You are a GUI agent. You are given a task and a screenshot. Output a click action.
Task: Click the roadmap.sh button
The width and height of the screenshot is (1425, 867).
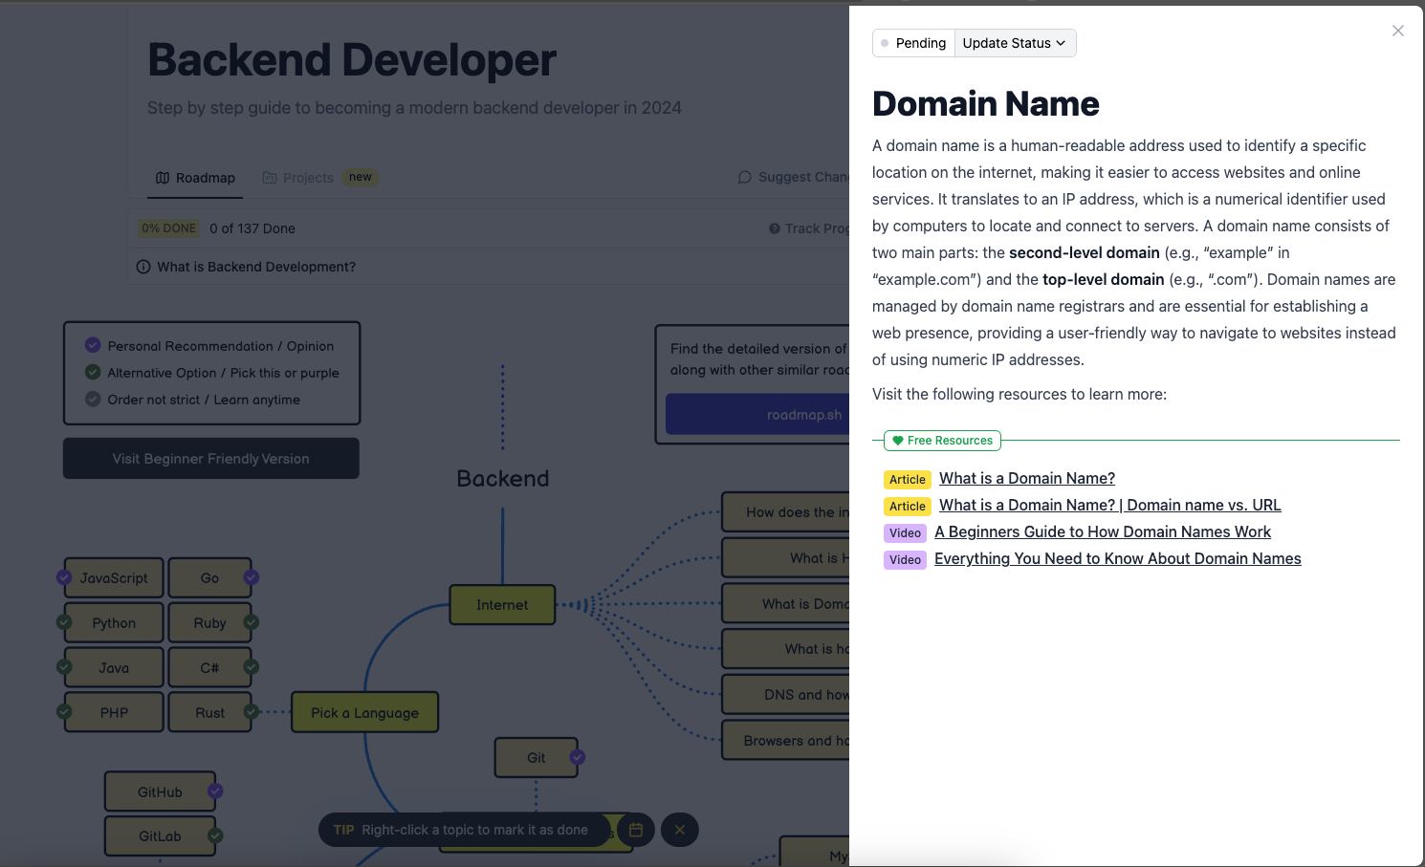pos(757,415)
